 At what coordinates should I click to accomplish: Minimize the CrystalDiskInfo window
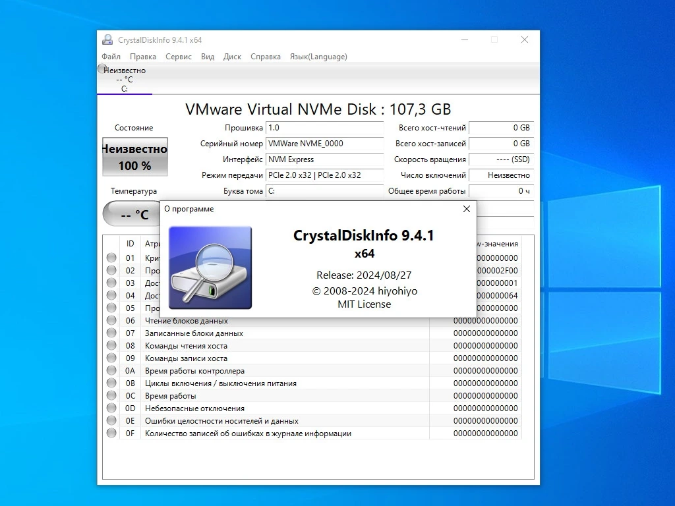(465, 40)
